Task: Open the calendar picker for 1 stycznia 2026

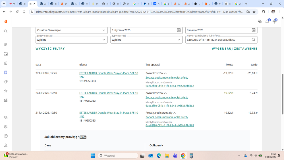Action: coord(179,30)
